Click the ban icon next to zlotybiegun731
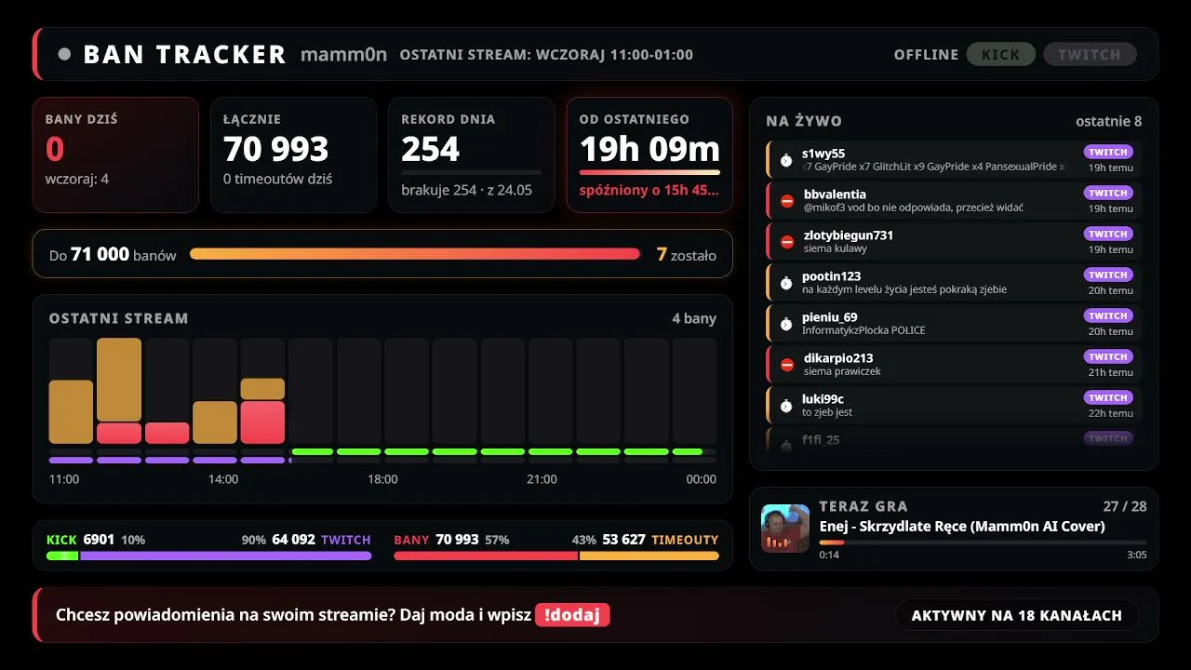Screen dimensions: 1191x670 787,242
